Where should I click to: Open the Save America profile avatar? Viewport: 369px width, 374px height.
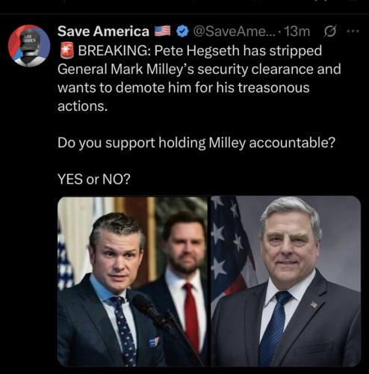pyautogui.click(x=29, y=46)
